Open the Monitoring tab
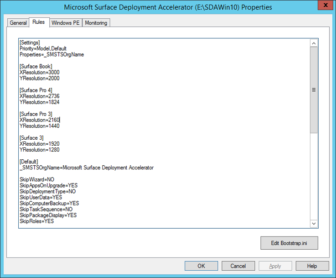336x278 pixels. 96,23
